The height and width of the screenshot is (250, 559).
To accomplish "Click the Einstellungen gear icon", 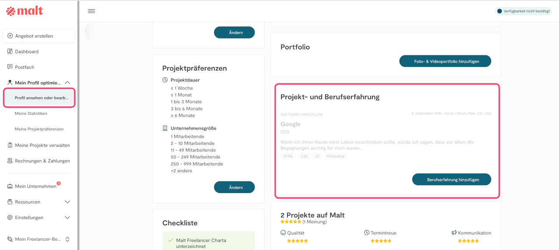I will [x=10, y=218].
